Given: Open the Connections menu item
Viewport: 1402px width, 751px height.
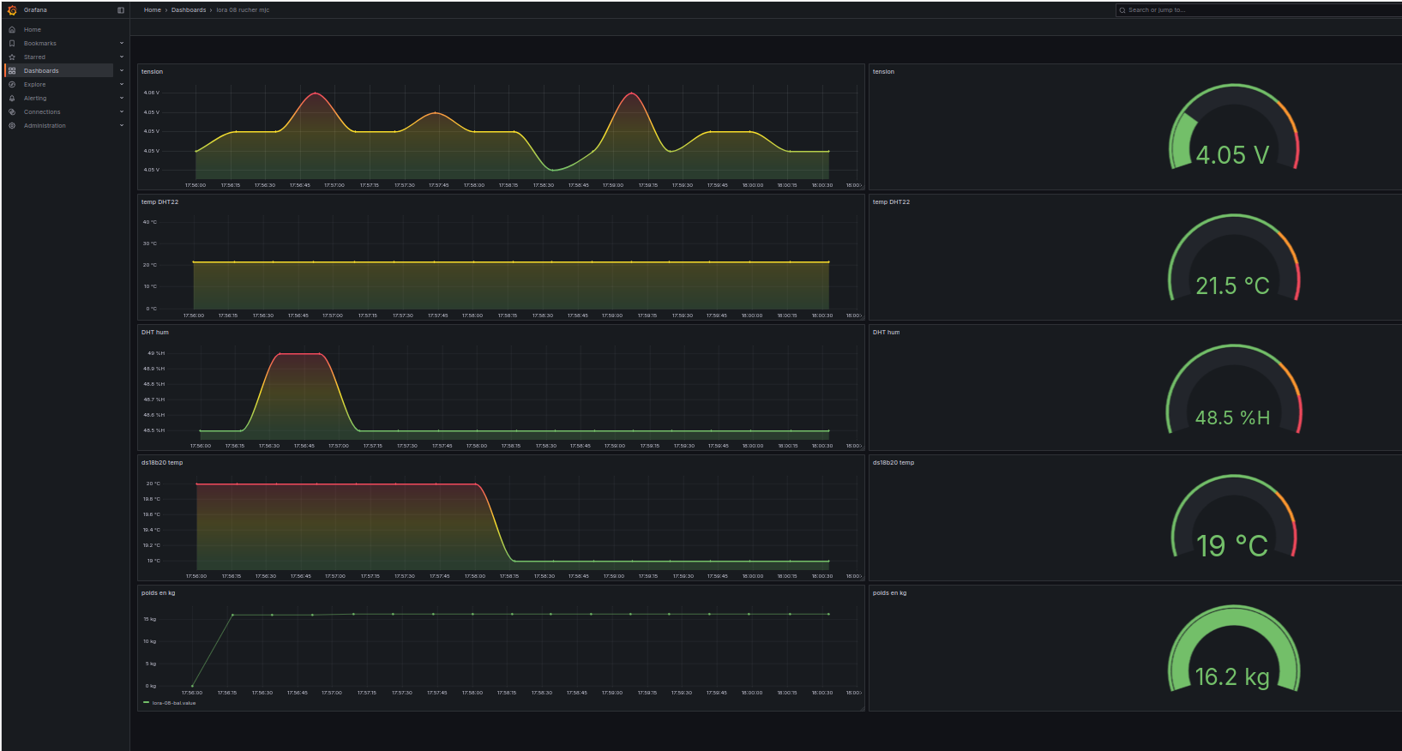Looking at the screenshot, I should 42,112.
